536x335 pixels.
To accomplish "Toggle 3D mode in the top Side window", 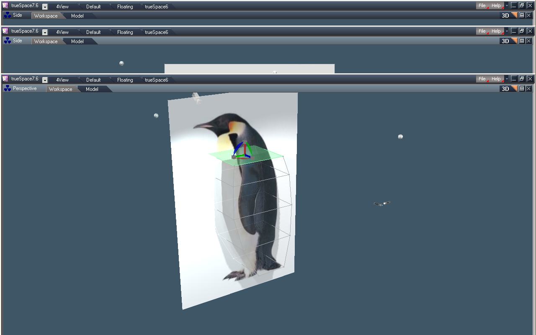I will click(x=505, y=15).
